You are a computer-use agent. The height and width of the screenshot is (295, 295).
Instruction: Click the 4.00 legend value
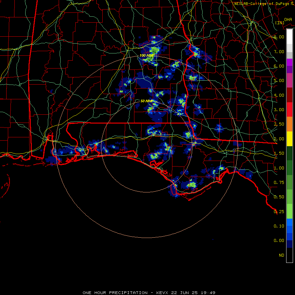click(x=279, y=95)
